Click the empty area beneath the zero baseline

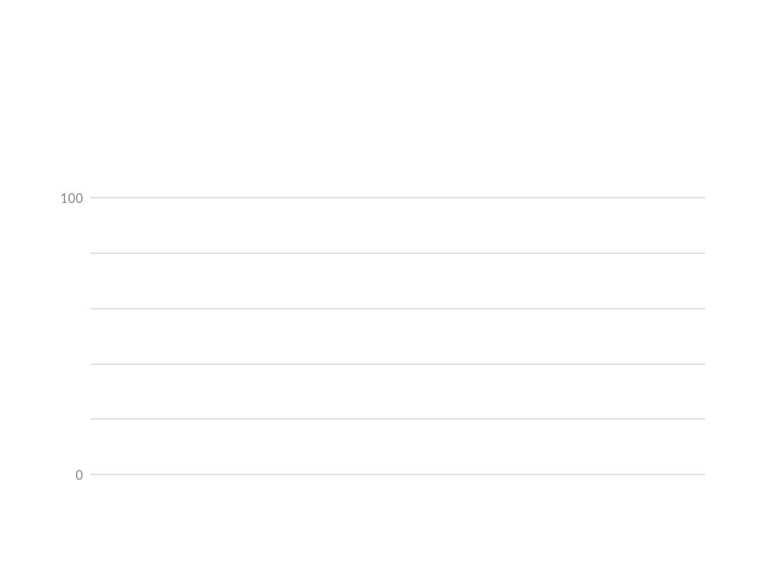pyautogui.click(x=397, y=532)
